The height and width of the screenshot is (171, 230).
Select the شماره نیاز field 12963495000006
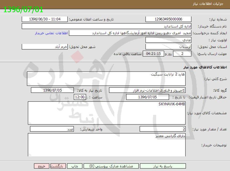(x=168, y=19)
